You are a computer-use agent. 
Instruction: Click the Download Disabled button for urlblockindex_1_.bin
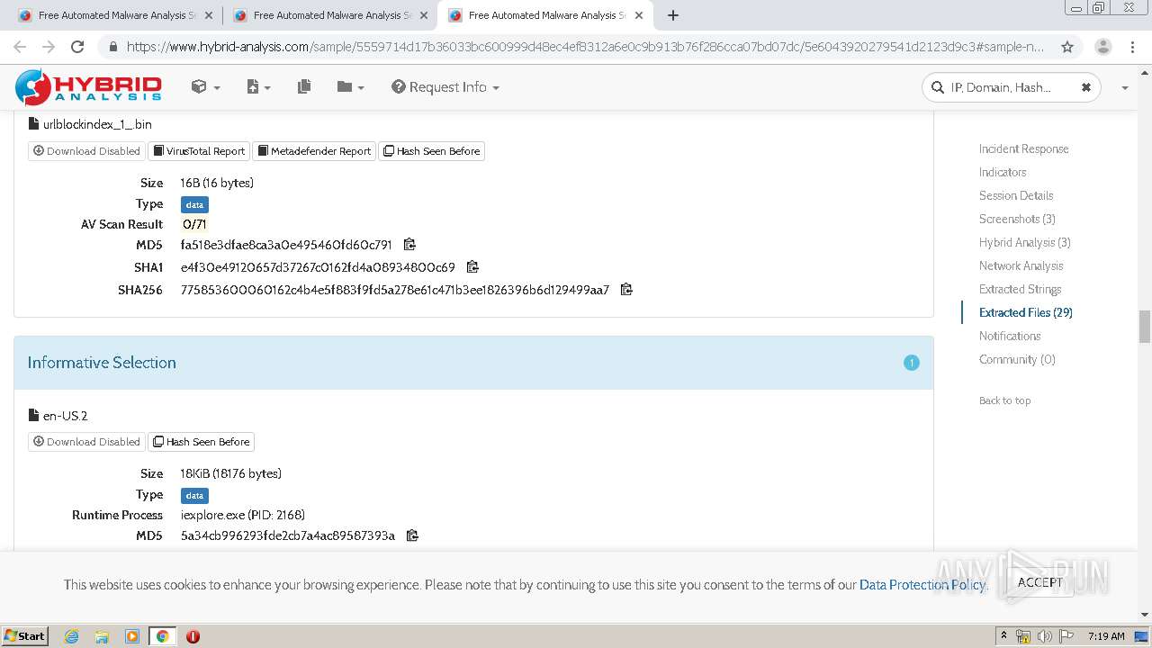pos(86,150)
